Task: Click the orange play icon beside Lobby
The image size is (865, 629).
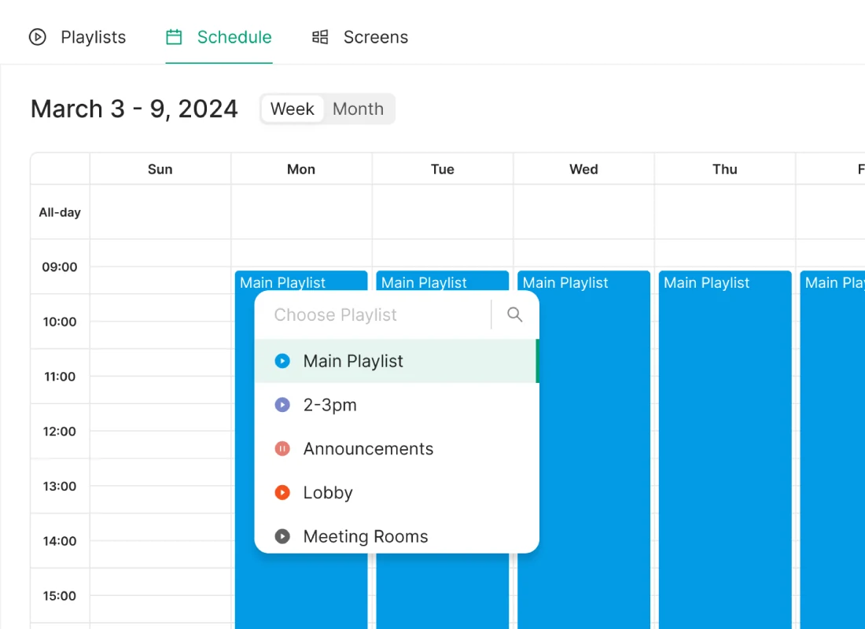Action: 282,492
